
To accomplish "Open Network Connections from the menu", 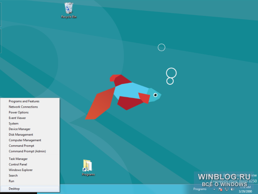I will tap(30, 107).
